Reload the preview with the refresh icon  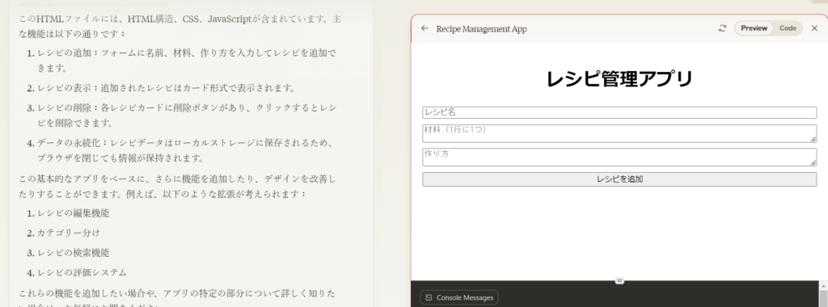[x=722, y=28]
